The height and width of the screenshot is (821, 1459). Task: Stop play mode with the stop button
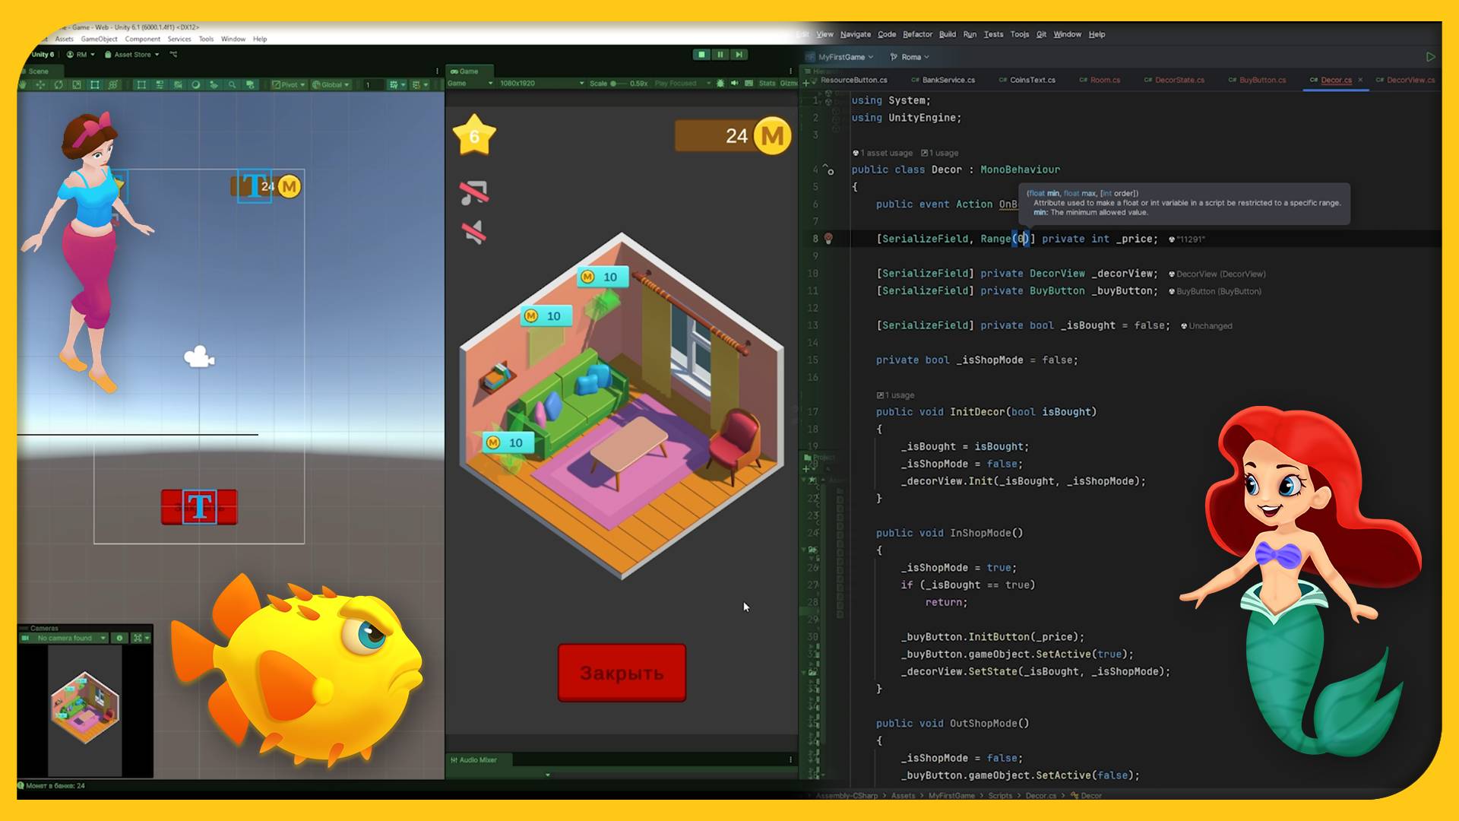[701, 54]
